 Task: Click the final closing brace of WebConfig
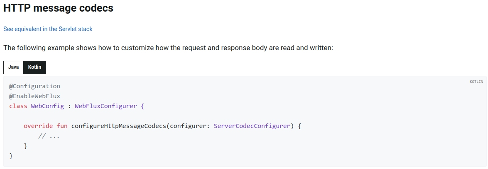(11, 156)
